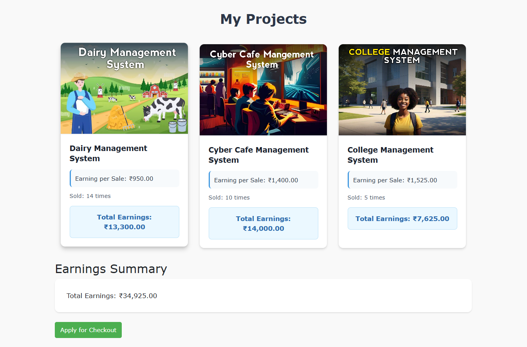Select the Earning per Sale ₹950.00 field
The image size is (527, 347).
tap(124, 178)
